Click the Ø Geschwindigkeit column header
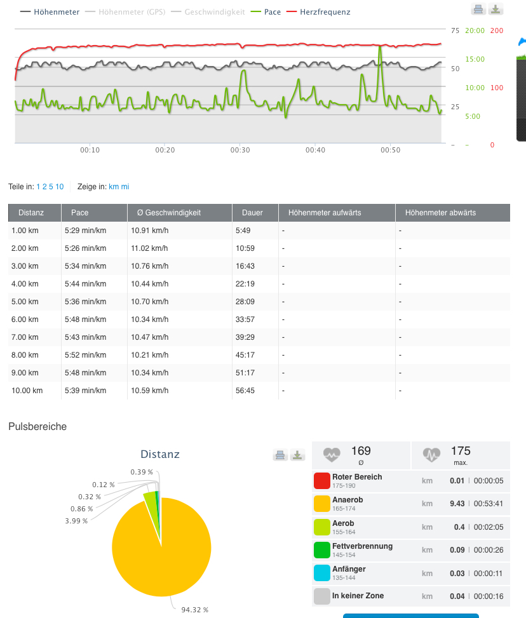This screenshot has height=618, width=526. [164, 213]
